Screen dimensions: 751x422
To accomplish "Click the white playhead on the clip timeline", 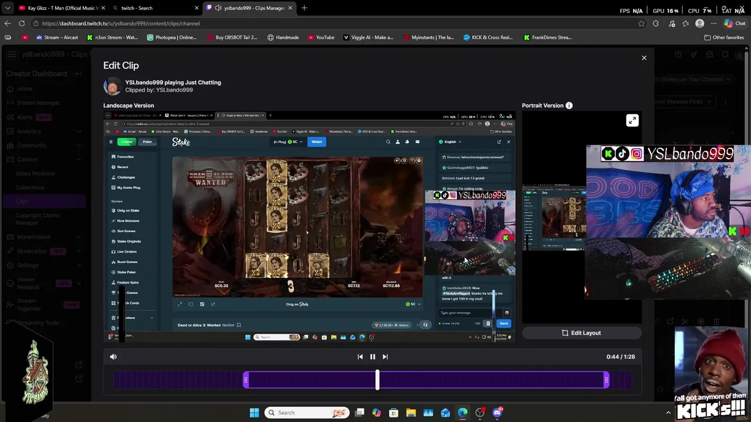I will (377, 380).
